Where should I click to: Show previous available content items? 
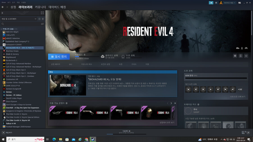(x=168, y=103)
